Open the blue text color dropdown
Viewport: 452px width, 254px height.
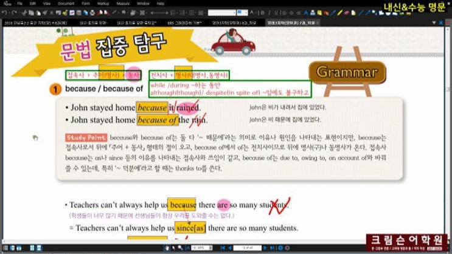point(242,13)
